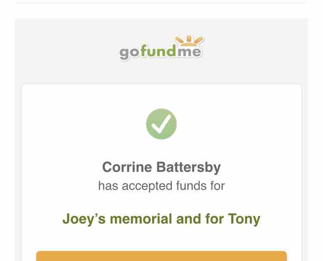
Task: Click the left ray of the sunburst
Action: (x=180, y=40)
